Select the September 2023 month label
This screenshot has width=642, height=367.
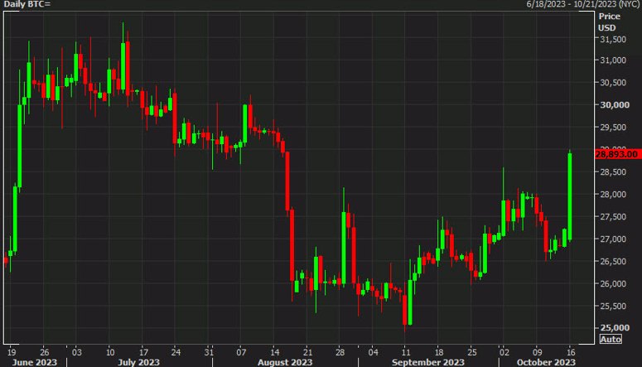coord(428,362)
